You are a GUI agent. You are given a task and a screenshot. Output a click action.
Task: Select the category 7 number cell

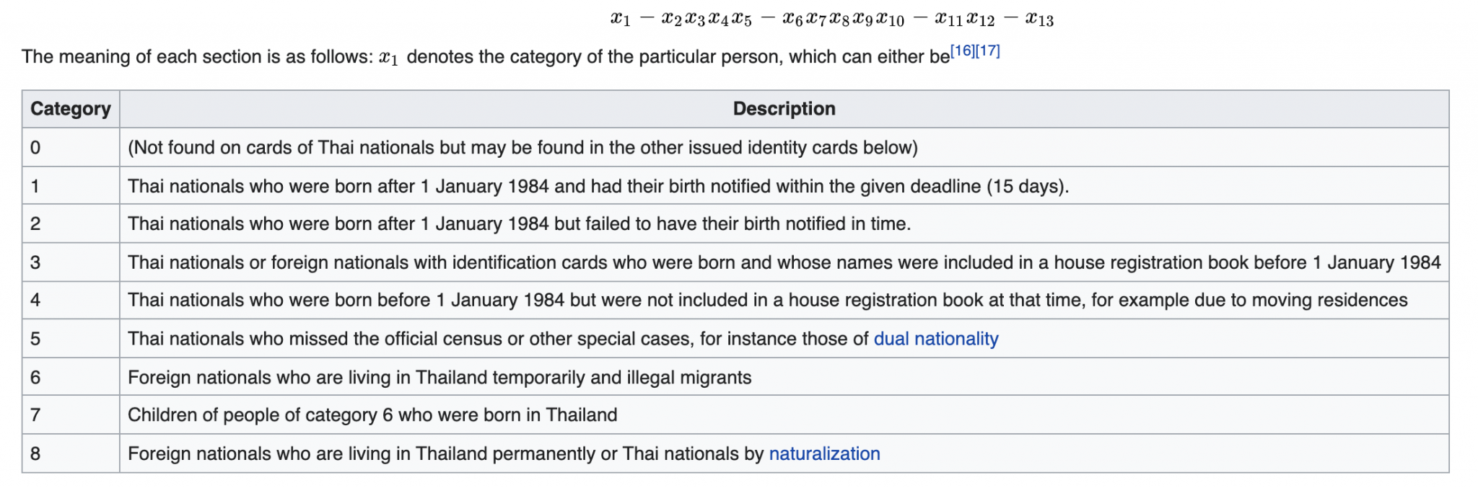tap(36, 415)
